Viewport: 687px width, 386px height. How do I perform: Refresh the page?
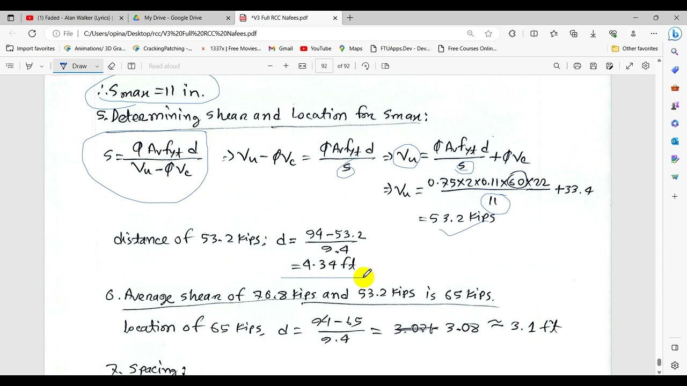[32, 33]
